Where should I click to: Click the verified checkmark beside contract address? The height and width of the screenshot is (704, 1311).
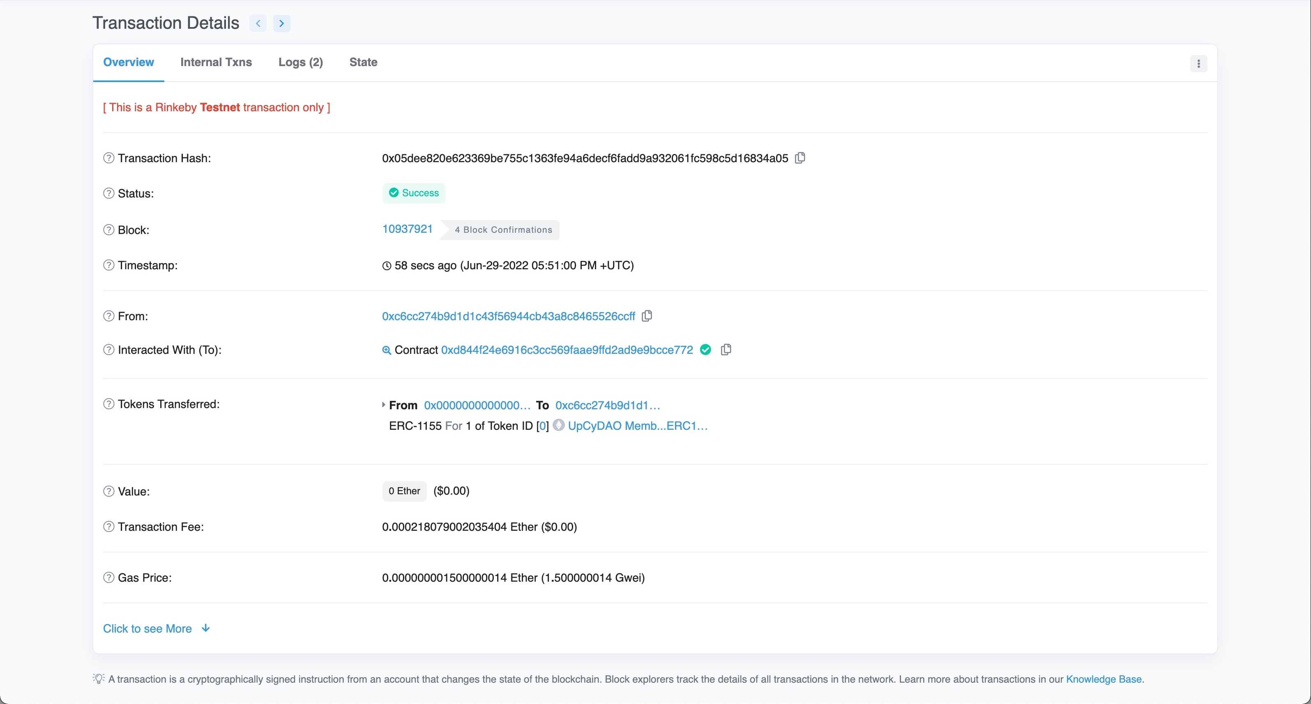705,349
